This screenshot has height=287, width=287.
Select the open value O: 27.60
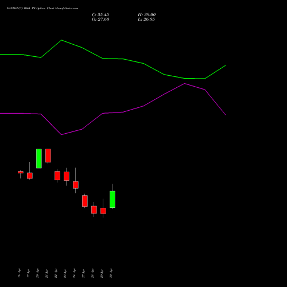(x=100, y=20)
